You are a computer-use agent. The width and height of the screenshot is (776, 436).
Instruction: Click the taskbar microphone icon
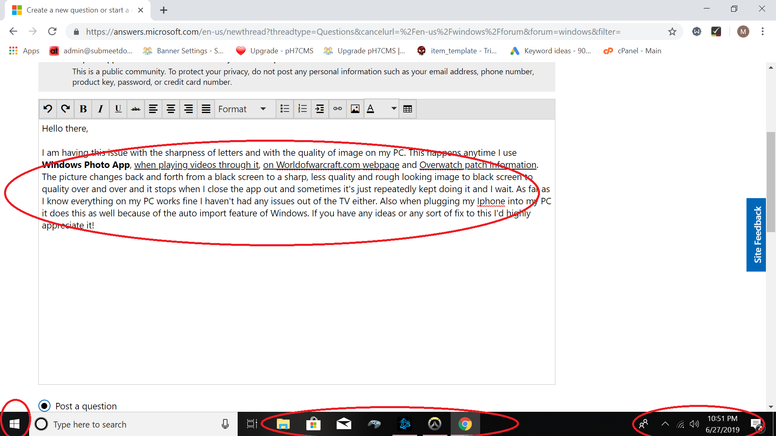(x=225, y=424)
